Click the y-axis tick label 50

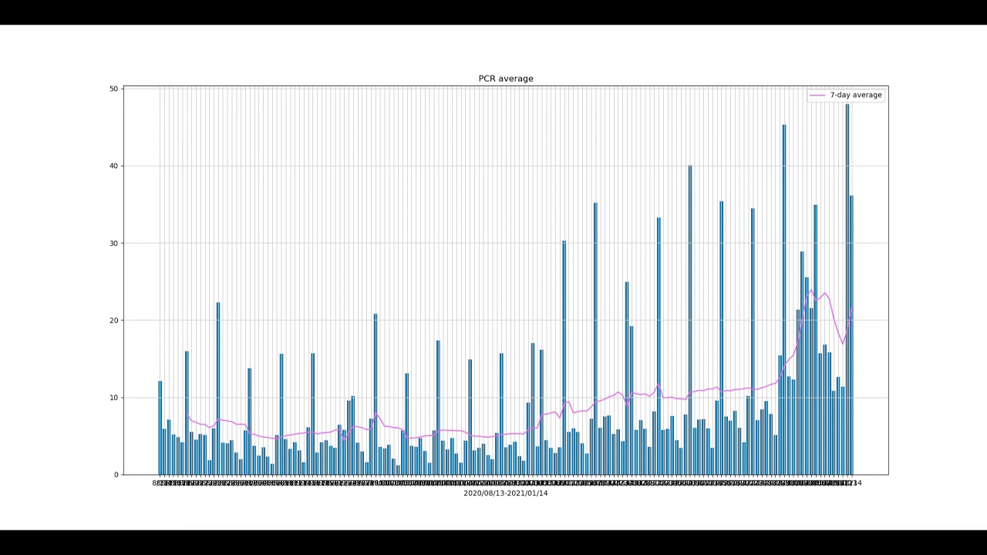click(113, 89)
